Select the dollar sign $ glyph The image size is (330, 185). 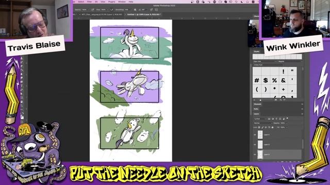pos(266,80)
